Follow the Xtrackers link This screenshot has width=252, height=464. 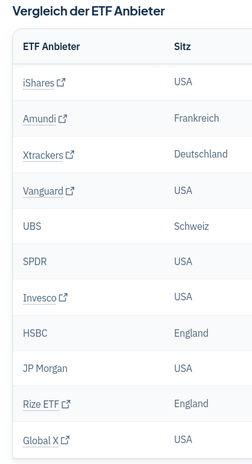[x=43, y=155]
